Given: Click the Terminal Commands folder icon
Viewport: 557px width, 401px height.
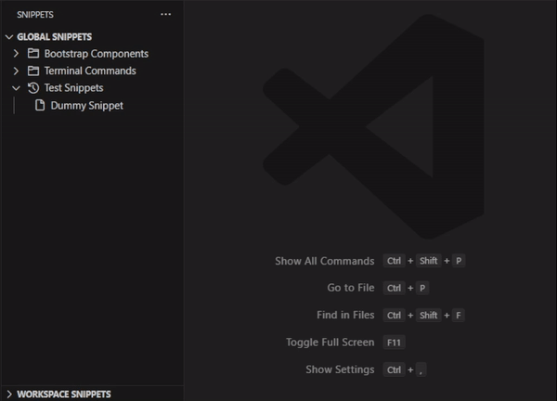Looking at the screenshot, I should tap(33, 71).
